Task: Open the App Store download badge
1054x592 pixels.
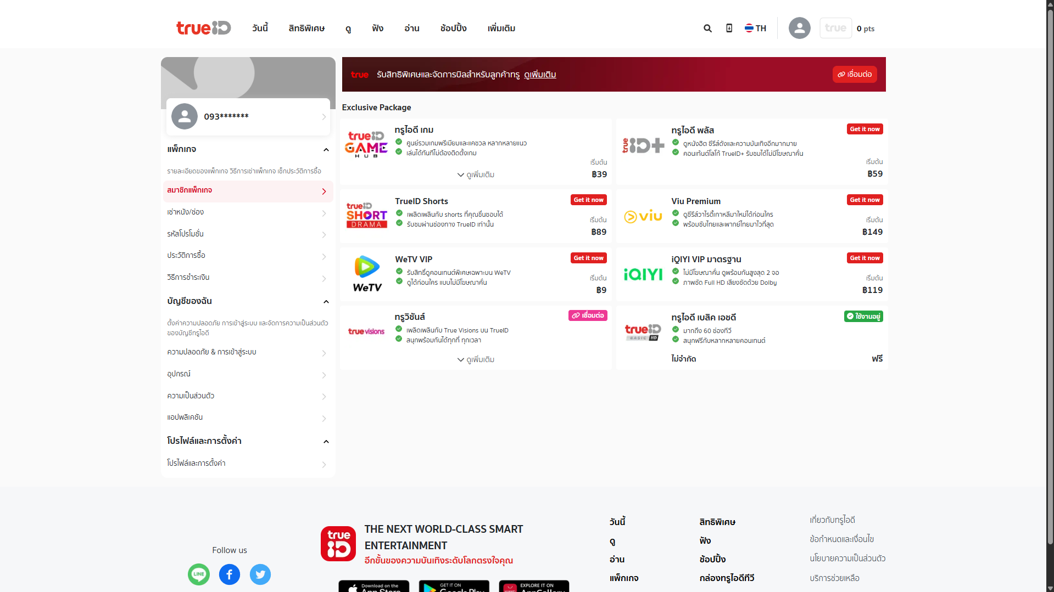Action: (x=374, y=586)
